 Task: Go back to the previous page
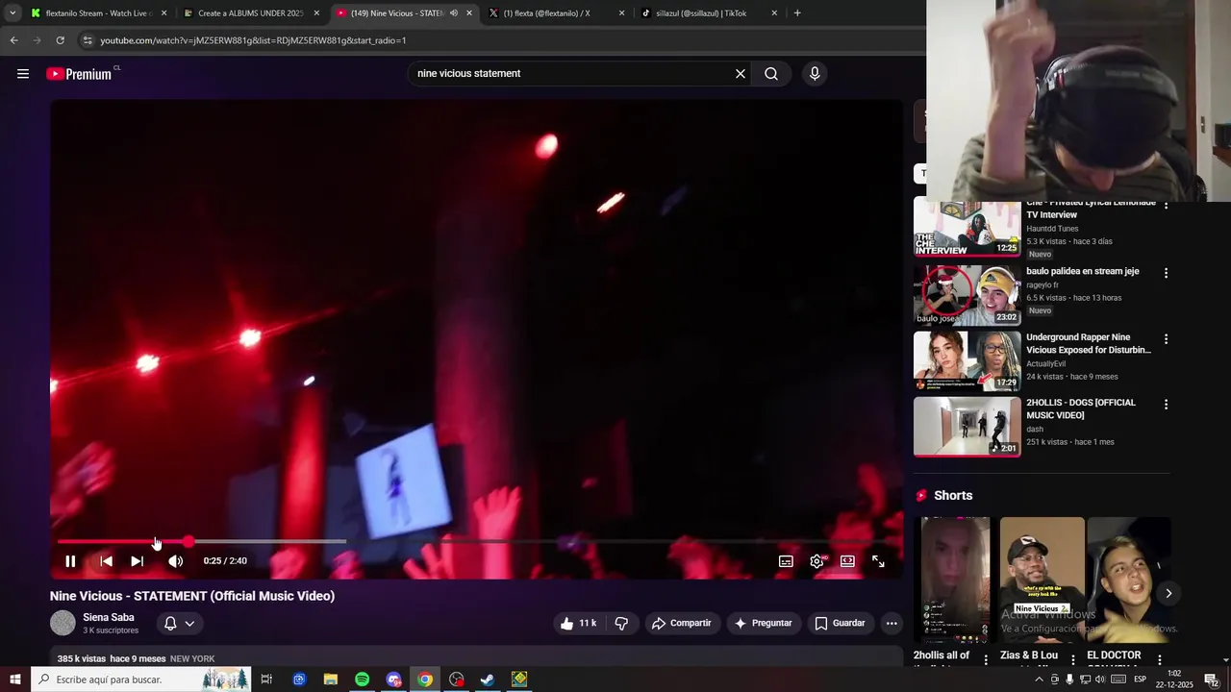13,40
